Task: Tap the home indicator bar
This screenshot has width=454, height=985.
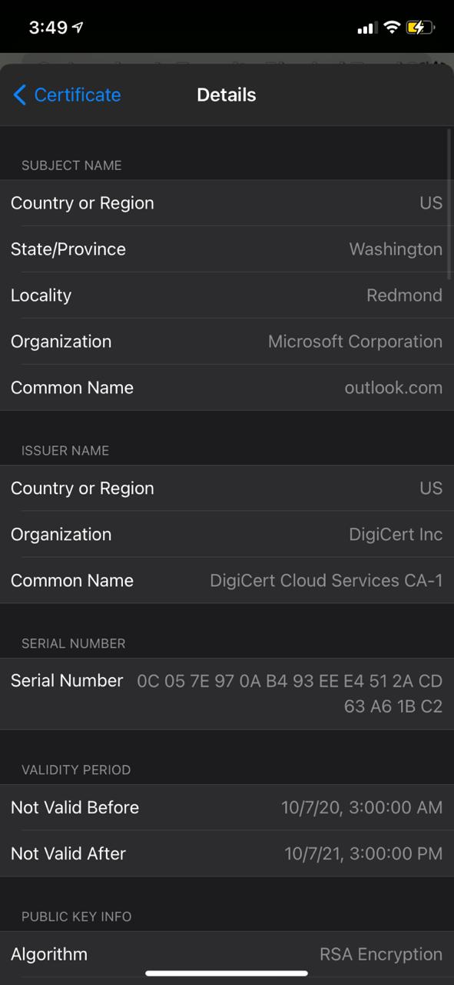Action: 227,973
